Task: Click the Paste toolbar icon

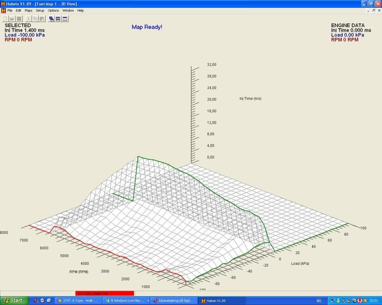Action: [42, 19]
